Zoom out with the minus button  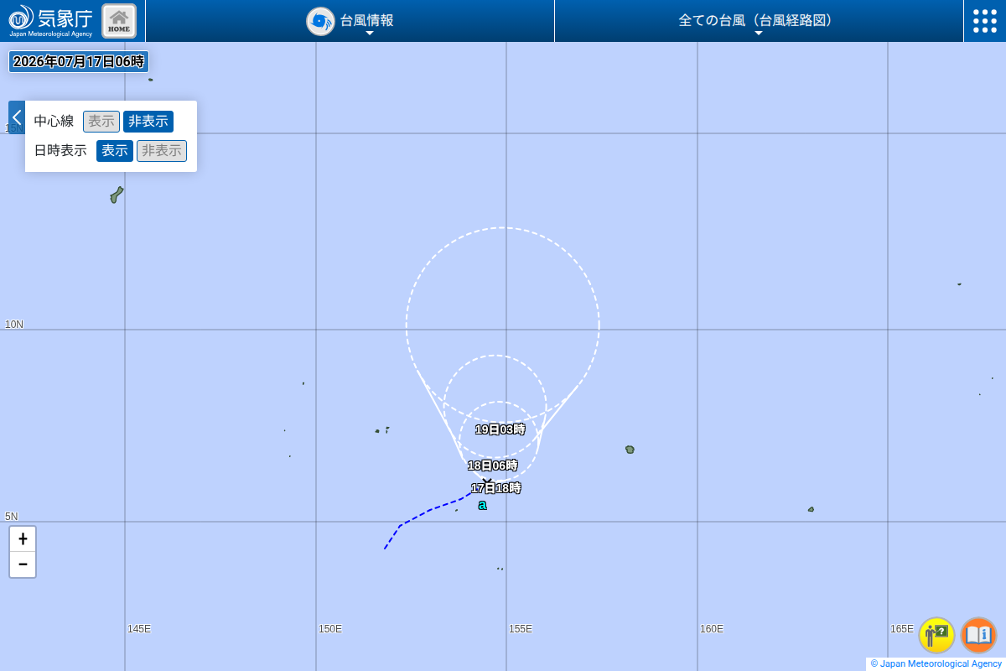[23, 564]
